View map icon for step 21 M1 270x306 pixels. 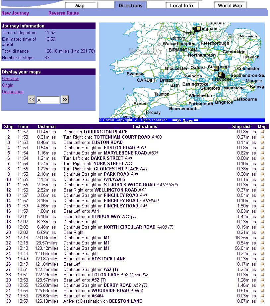(x=262, y=238)
